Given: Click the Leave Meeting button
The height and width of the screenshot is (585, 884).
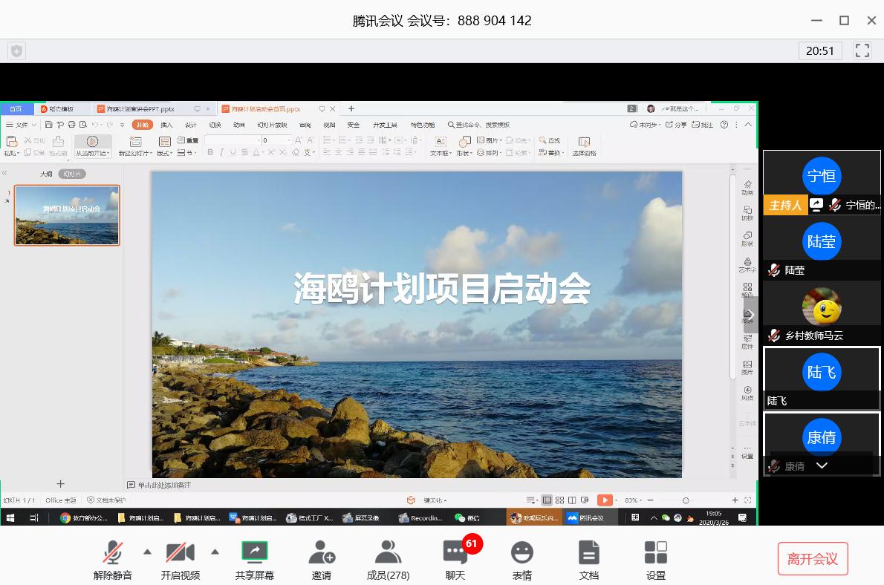Looking at the screenshot, I should (813, 559).
